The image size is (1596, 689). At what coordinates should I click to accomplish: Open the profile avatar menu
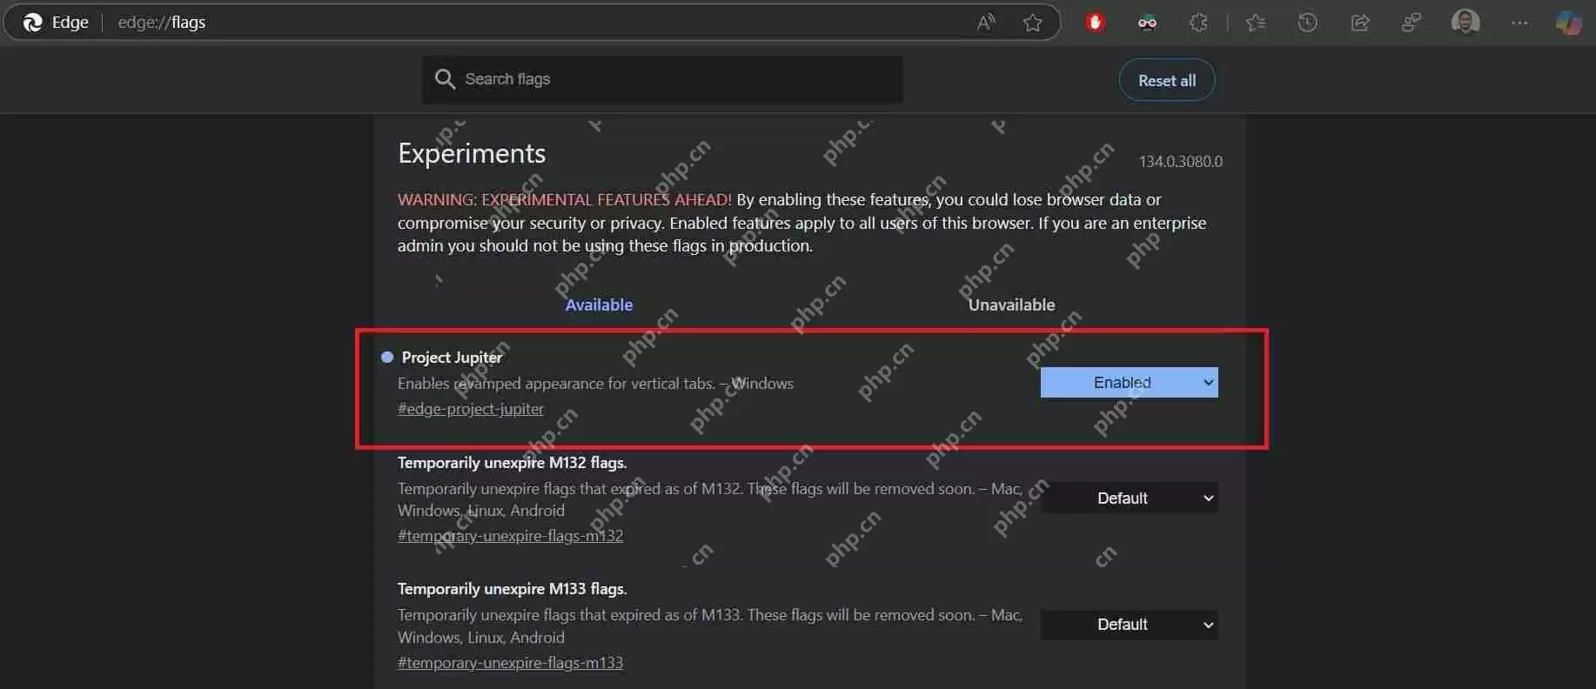(1465, 22)
